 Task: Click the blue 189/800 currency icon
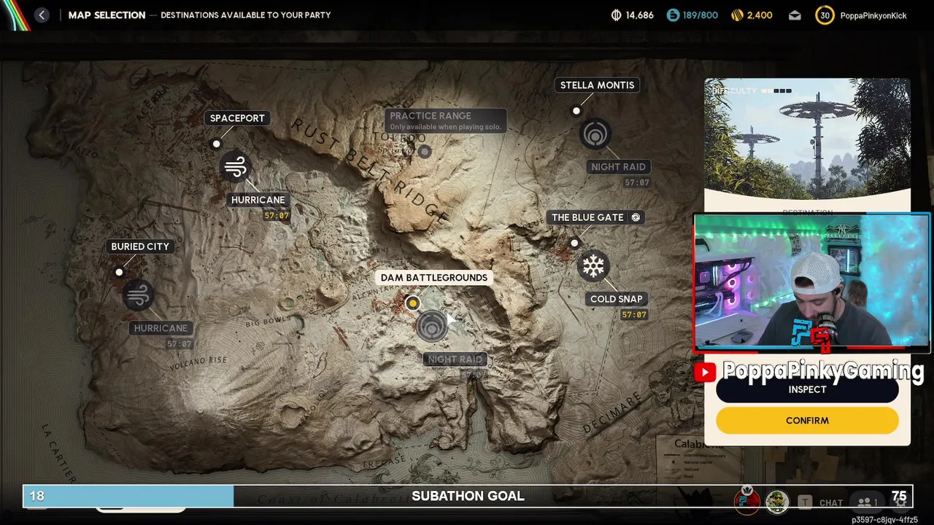point(673,15)
